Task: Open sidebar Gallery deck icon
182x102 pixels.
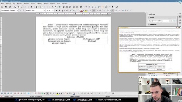Action: [x=180, y=23]
